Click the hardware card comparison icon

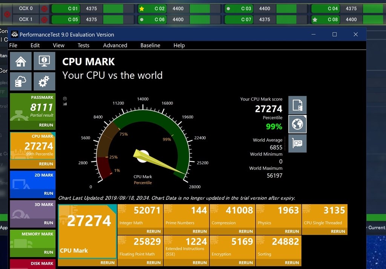click(297, 143)
